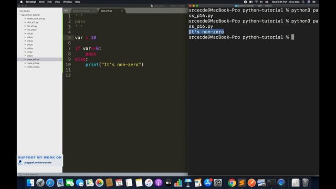Switch to Sublime Text dock icon
The height and width of the screenshot is (189, 336).
pos(241,183)
